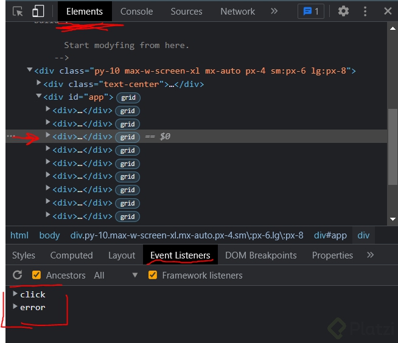
Task: Show more sidebar pane tabs chevron
Action: click(x=371, y=255)
